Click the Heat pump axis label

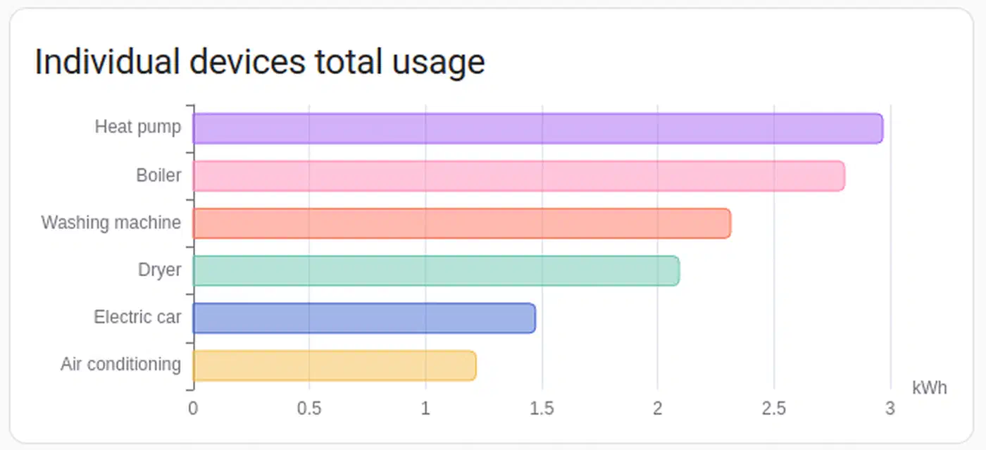137,127
